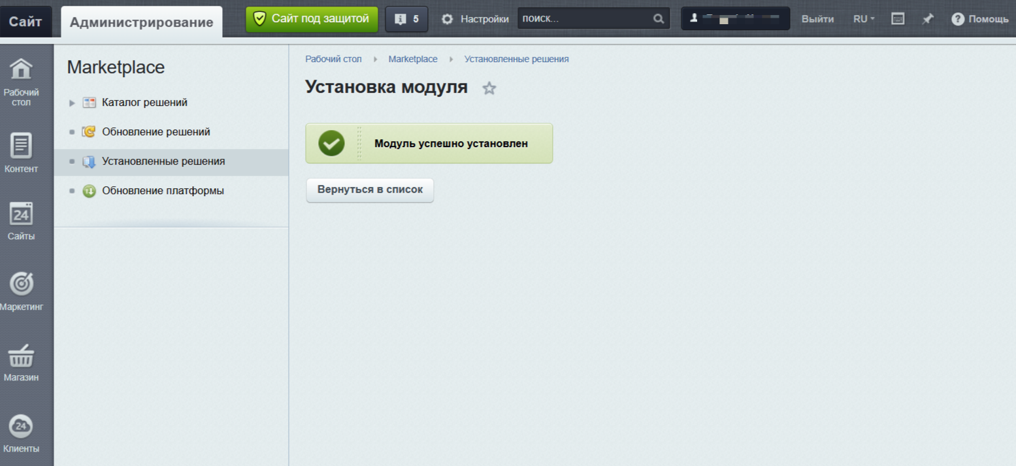Click into the поиск search field
This screenshot has width=1016, height=466.
585,19
